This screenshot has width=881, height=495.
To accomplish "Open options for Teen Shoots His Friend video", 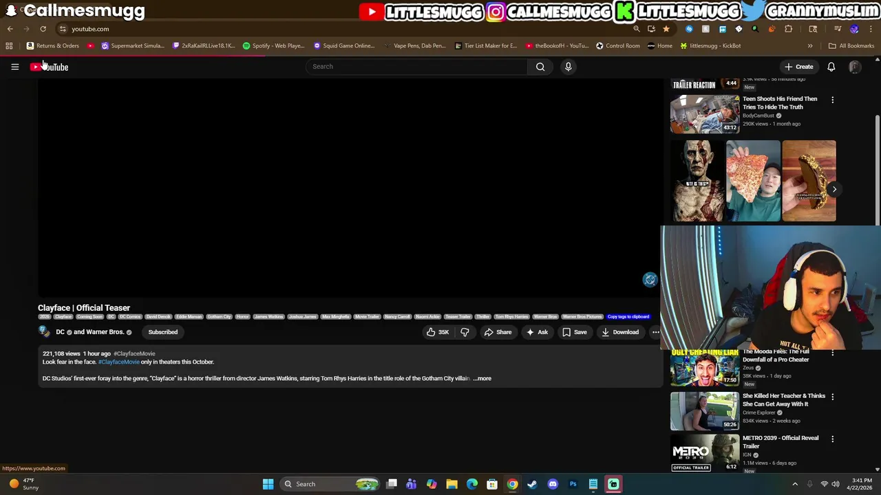I will point(832,100).
